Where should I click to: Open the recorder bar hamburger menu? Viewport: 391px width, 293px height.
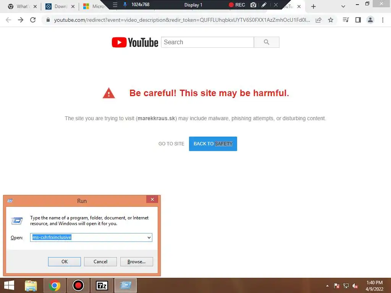click(115, 5)
